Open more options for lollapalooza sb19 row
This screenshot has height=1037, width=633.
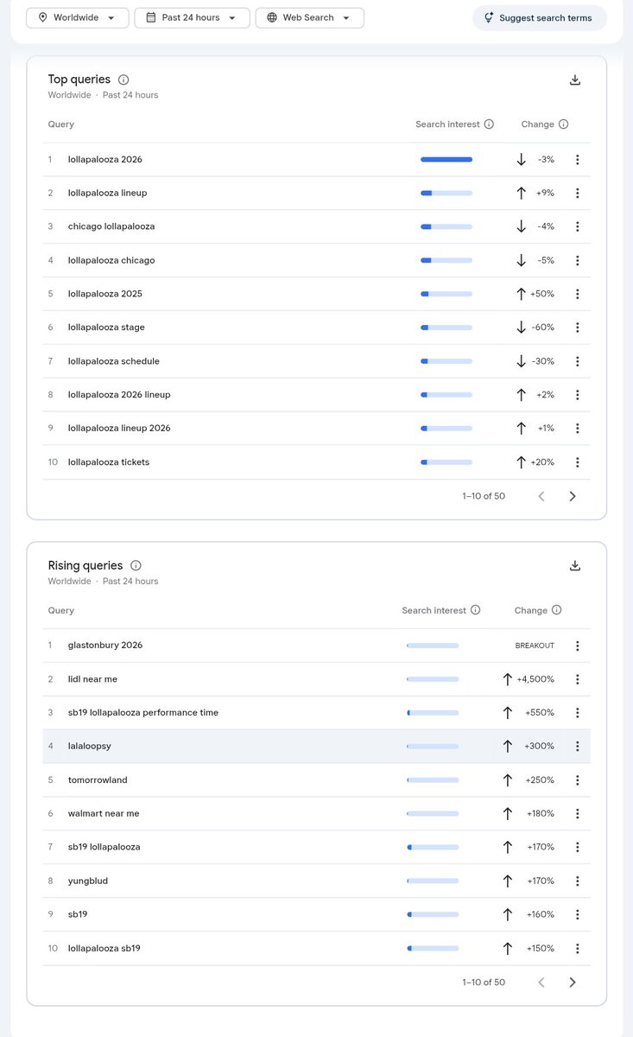click(577, 948)
